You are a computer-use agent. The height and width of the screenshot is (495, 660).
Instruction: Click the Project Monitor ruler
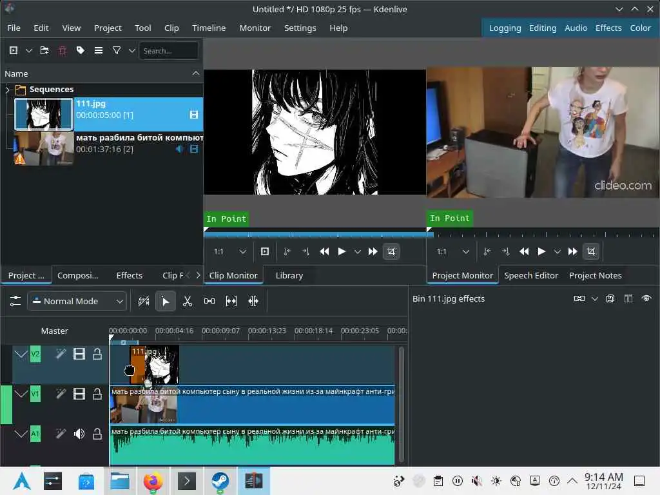tap(543, 233)
